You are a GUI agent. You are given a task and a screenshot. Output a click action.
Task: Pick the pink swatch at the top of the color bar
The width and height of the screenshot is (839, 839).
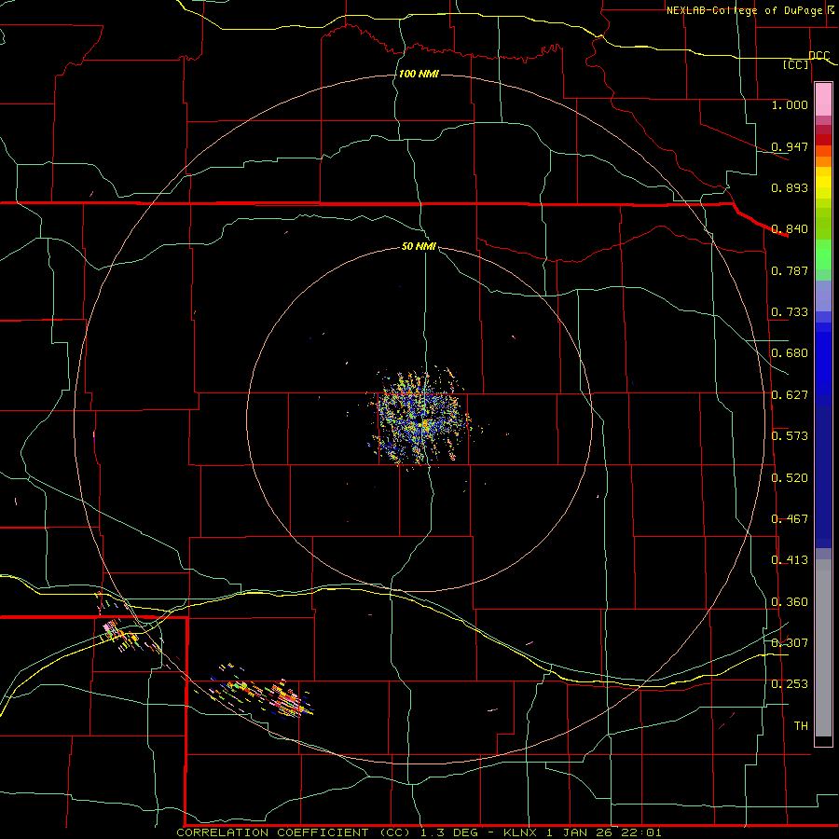pyautogui.click(x=823, y=99)
